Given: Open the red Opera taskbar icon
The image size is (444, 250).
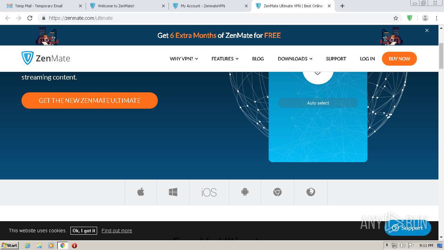Looking at the screenshot, I should [74, 245].
